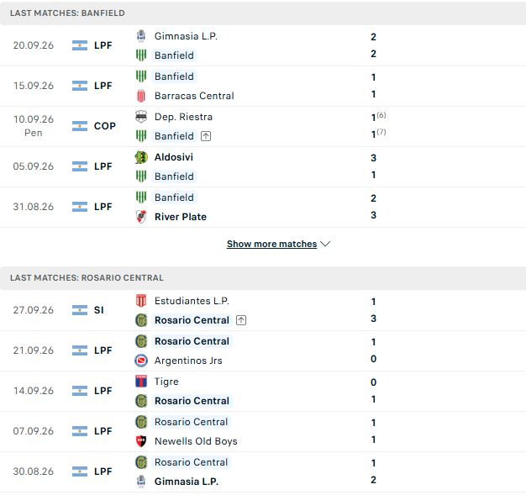Open the Rosario Central vs Newells Old Boys score
Viewport: 526px width, 495px height.
pos(373,431)
